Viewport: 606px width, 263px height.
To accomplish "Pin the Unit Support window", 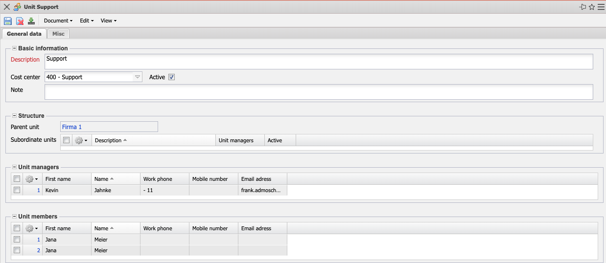I will 583,7.
